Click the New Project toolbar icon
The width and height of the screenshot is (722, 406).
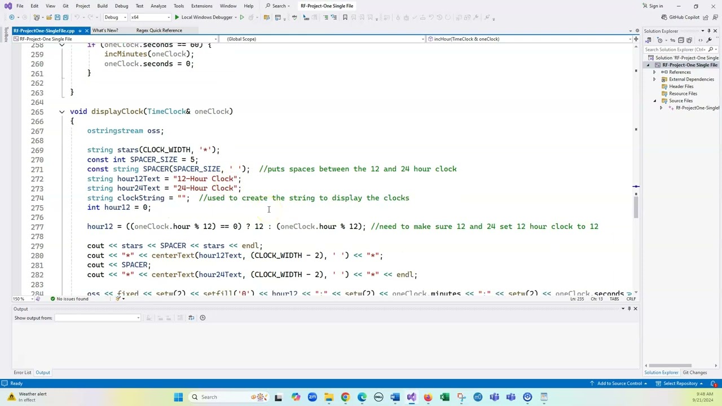pyautogui.click(x=36, y=17)
